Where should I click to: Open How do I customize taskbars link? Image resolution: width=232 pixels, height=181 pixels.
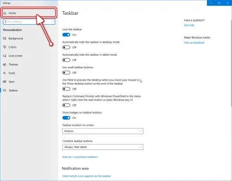(80, 157)
